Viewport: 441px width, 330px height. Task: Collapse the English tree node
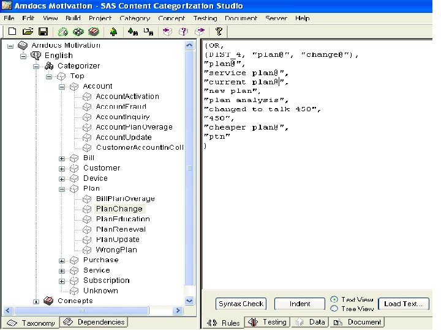point(23,56)
